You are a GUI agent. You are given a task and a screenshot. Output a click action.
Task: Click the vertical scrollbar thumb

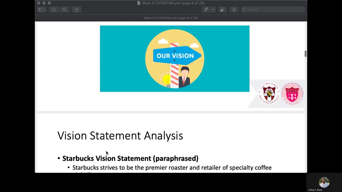[x=306, y=53]
